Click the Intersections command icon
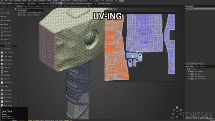The width and height of the screenshot is (215, 121). 2,94
